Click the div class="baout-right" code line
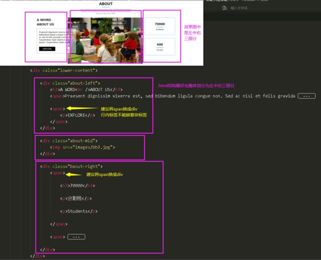This screenshot has width=321, height=260. pyautogui.click(x=71, y=167)
